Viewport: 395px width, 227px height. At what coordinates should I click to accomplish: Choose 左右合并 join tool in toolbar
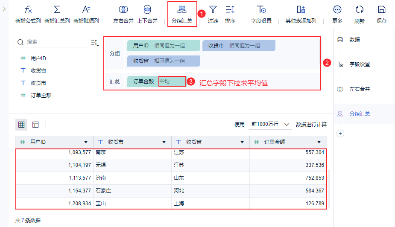click(123, 15)
